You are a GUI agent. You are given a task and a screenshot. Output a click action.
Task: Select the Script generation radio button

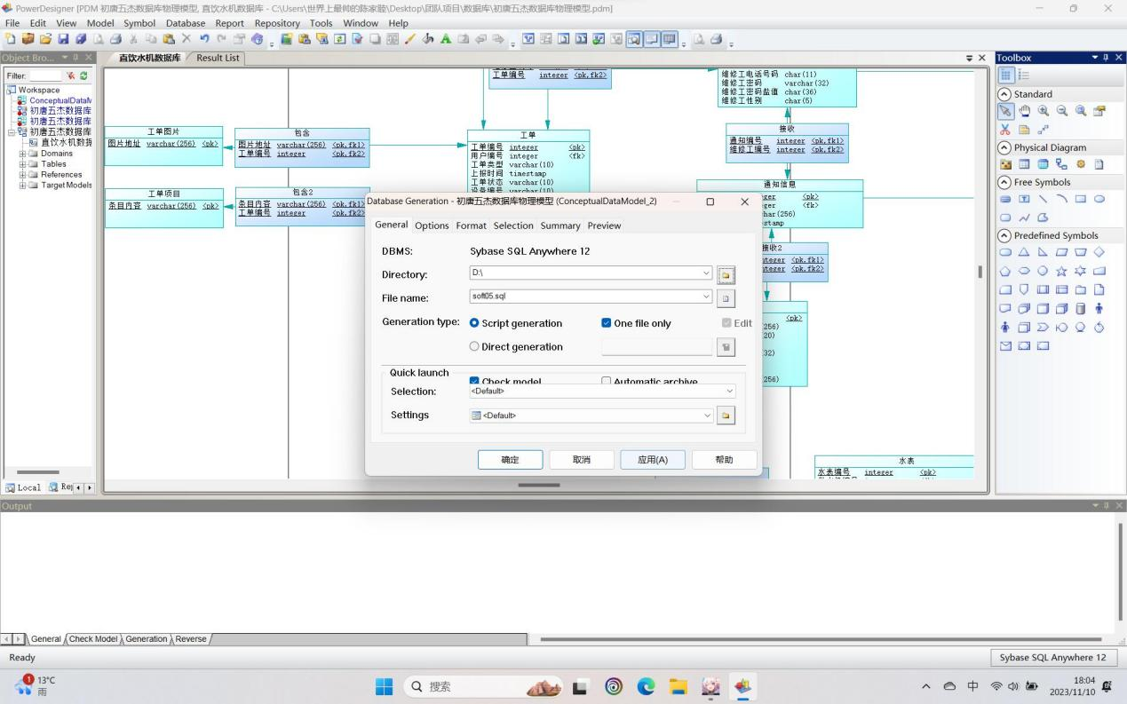[474, 323]
